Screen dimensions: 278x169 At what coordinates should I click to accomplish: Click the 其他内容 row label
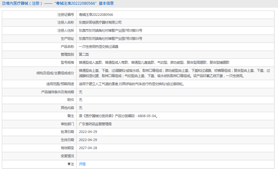67,108
